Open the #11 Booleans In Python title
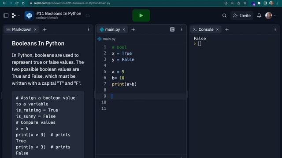 point(59,14)
